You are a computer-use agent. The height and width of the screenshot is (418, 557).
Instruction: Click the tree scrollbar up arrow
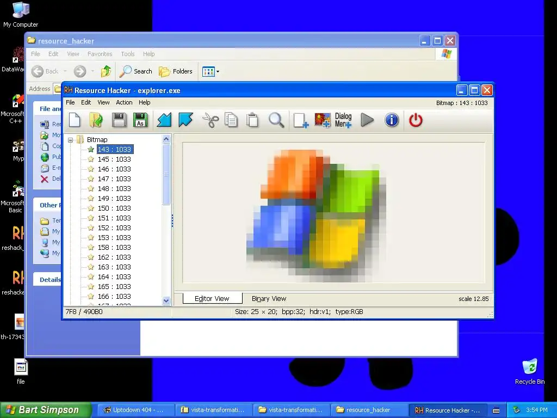tap(166, 139)
